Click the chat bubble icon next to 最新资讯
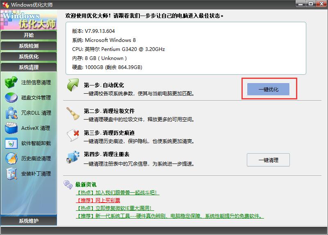328x235 pixels. pos(68,185)
